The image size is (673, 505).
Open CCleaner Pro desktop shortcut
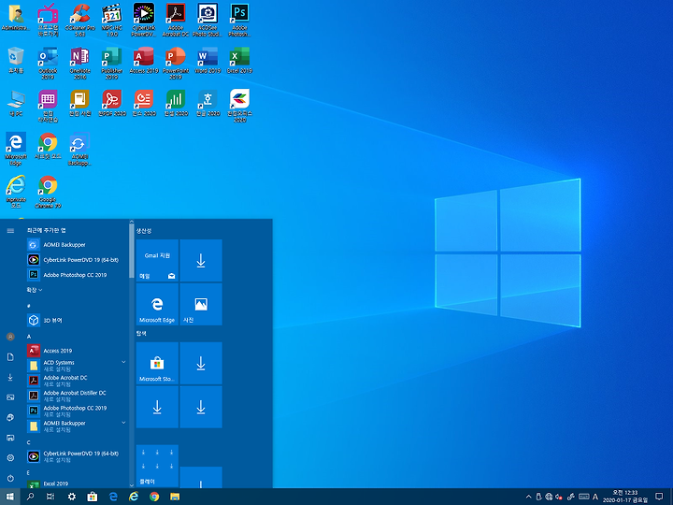[79, 20]
